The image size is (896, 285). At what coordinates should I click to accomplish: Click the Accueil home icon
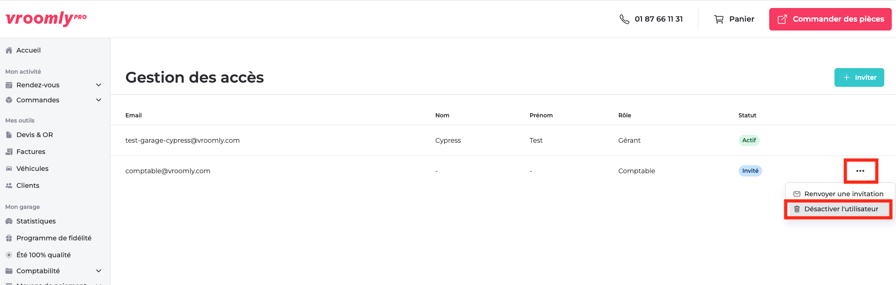[8, 50]
